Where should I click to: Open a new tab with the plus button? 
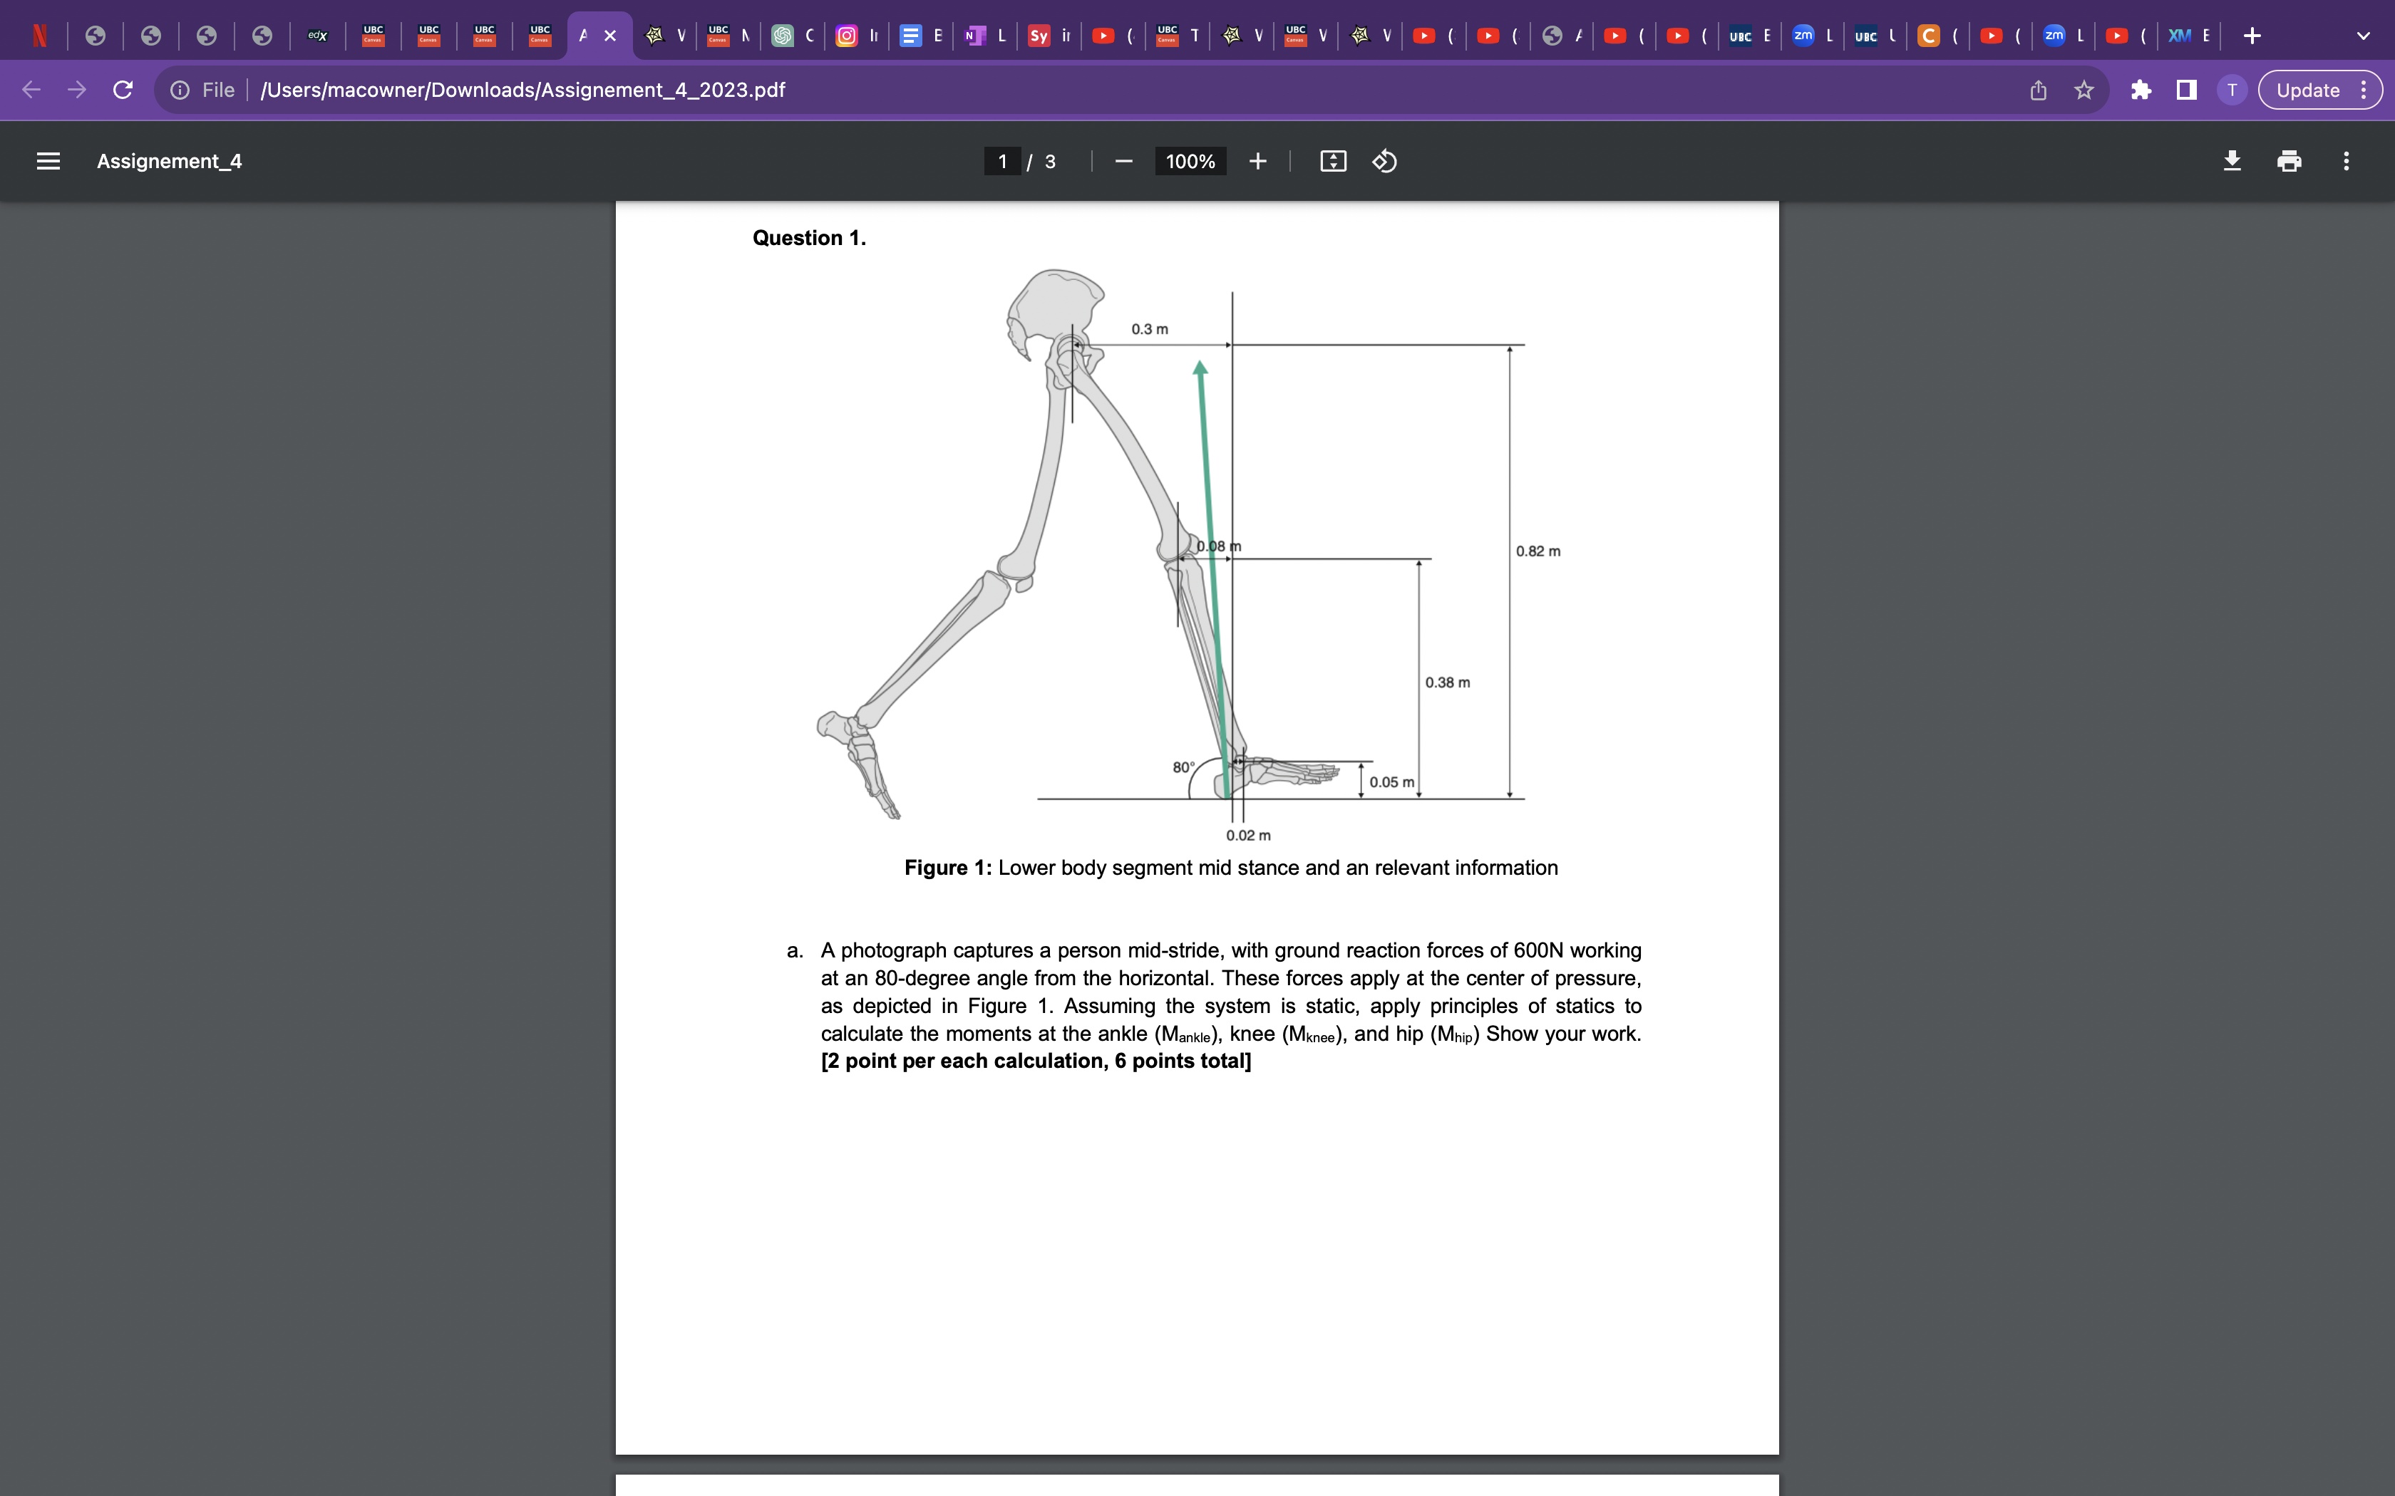tap(2252, 35)
